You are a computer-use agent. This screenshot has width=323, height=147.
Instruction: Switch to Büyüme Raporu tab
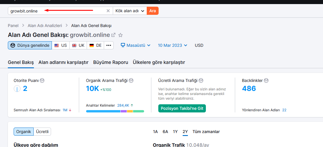coord(111,62)
